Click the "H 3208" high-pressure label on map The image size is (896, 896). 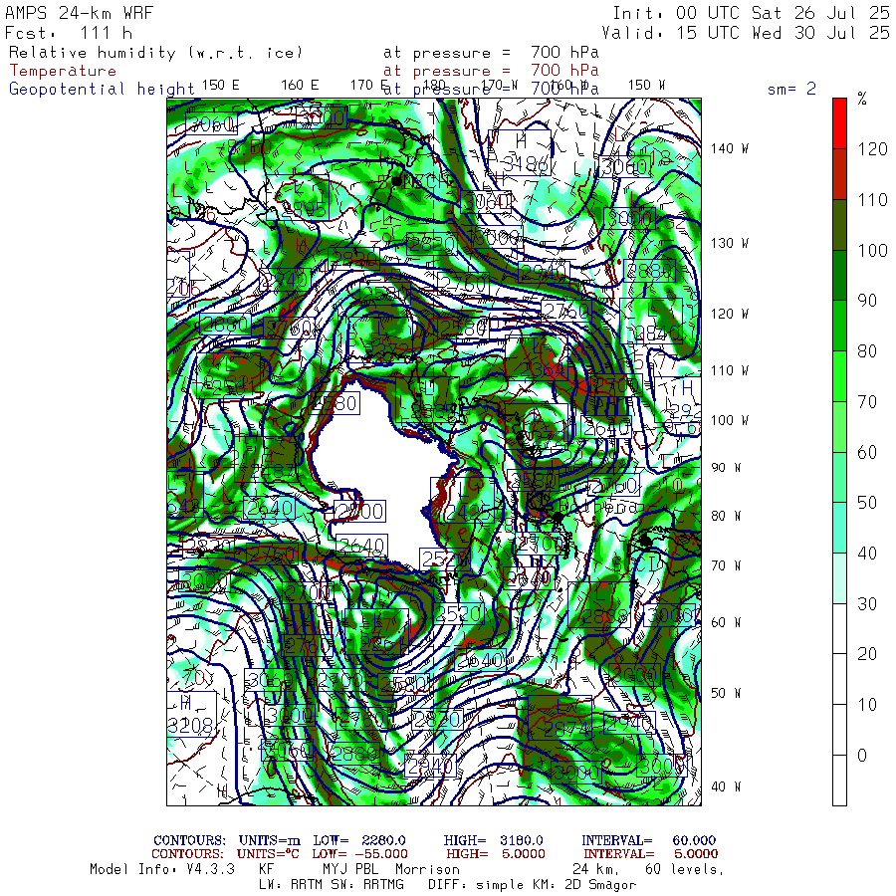pos(191,714)
